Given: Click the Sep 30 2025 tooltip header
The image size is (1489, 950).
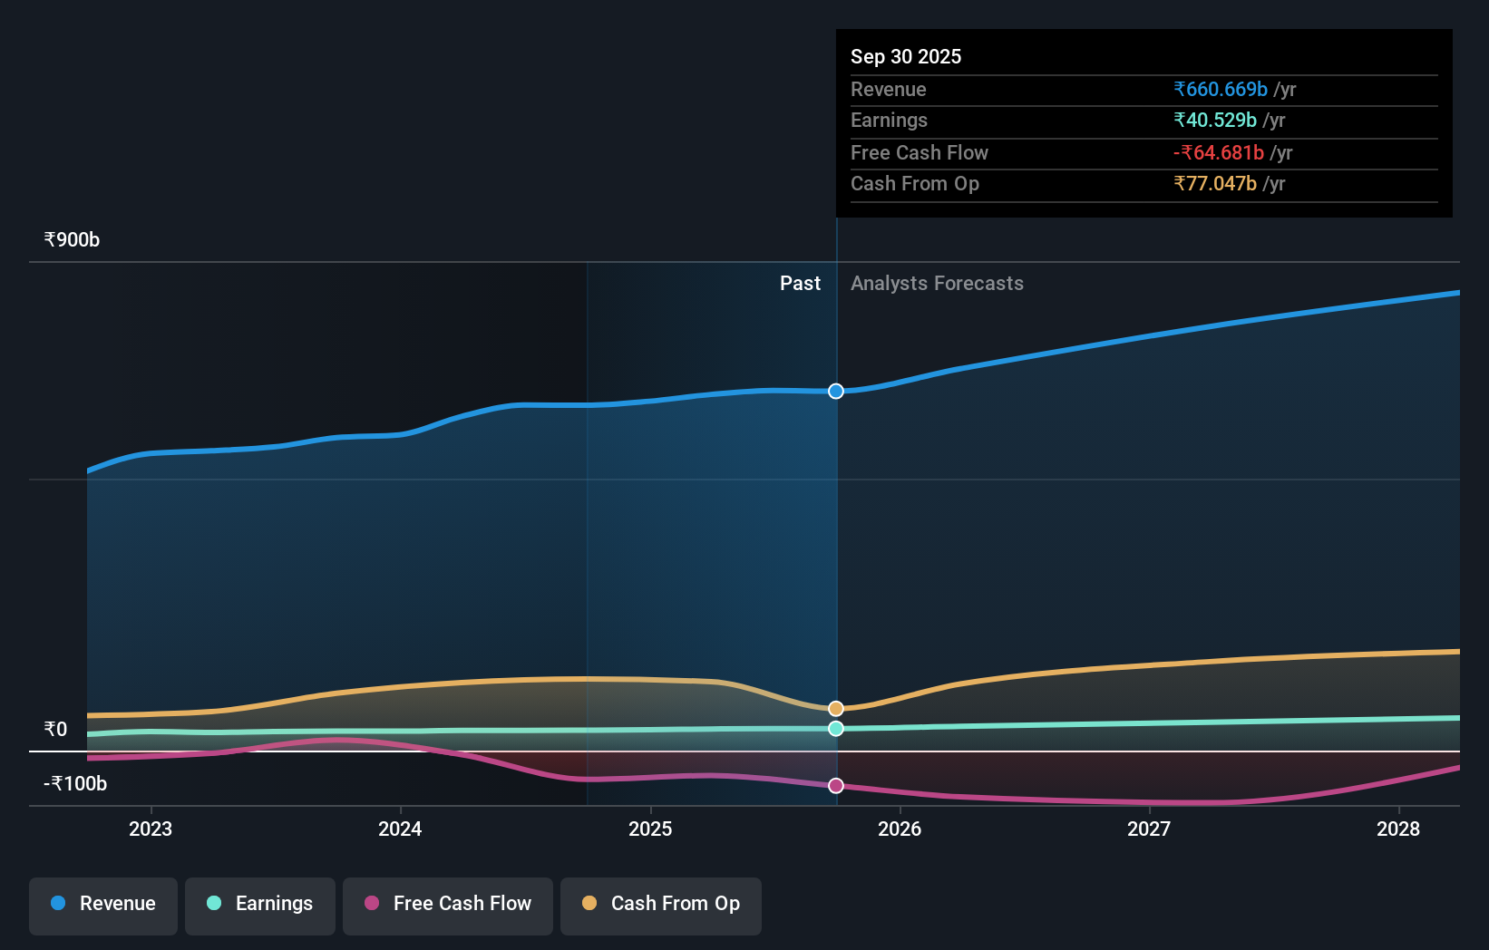Looking at the screenshot, I should (x=905, y=56).
